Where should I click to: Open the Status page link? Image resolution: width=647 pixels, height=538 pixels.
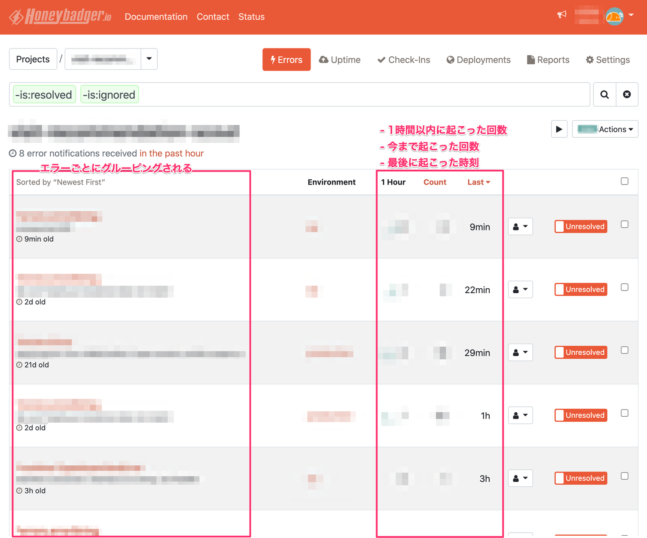(252, 17)
